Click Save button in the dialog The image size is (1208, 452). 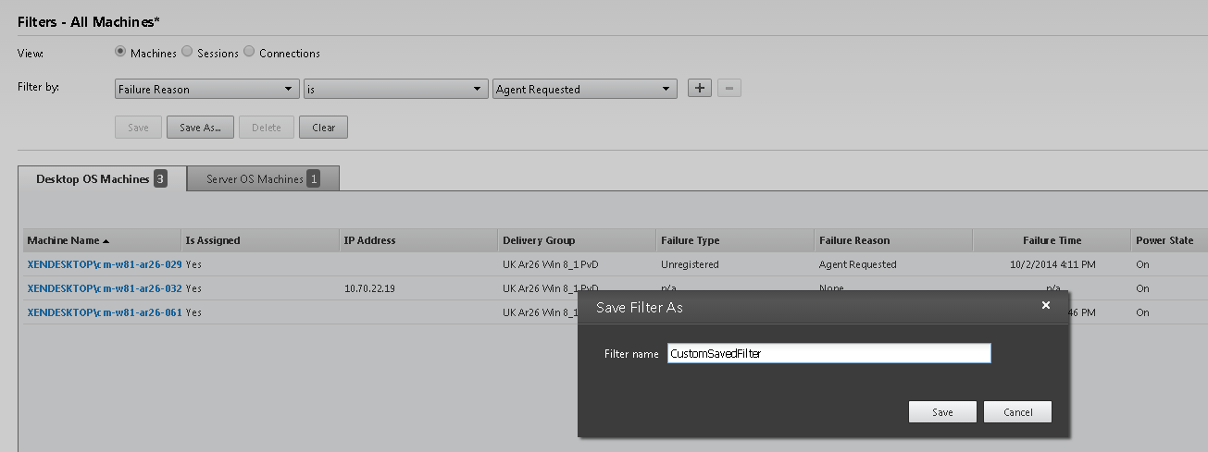(x=942, y=412)
